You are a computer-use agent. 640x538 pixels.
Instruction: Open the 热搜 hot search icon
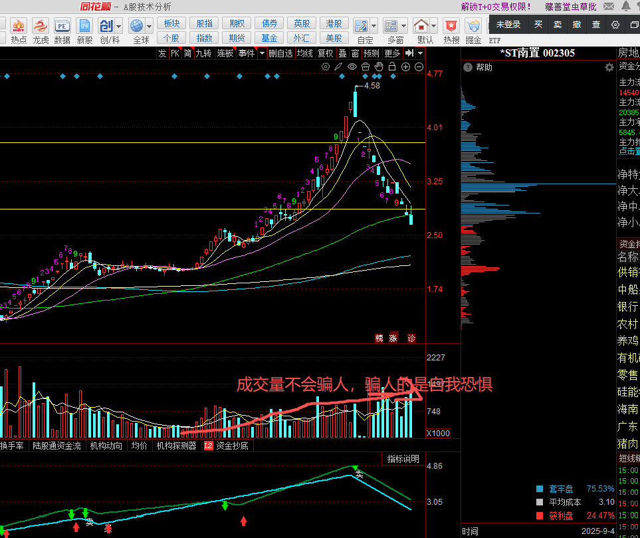point(451,26)
